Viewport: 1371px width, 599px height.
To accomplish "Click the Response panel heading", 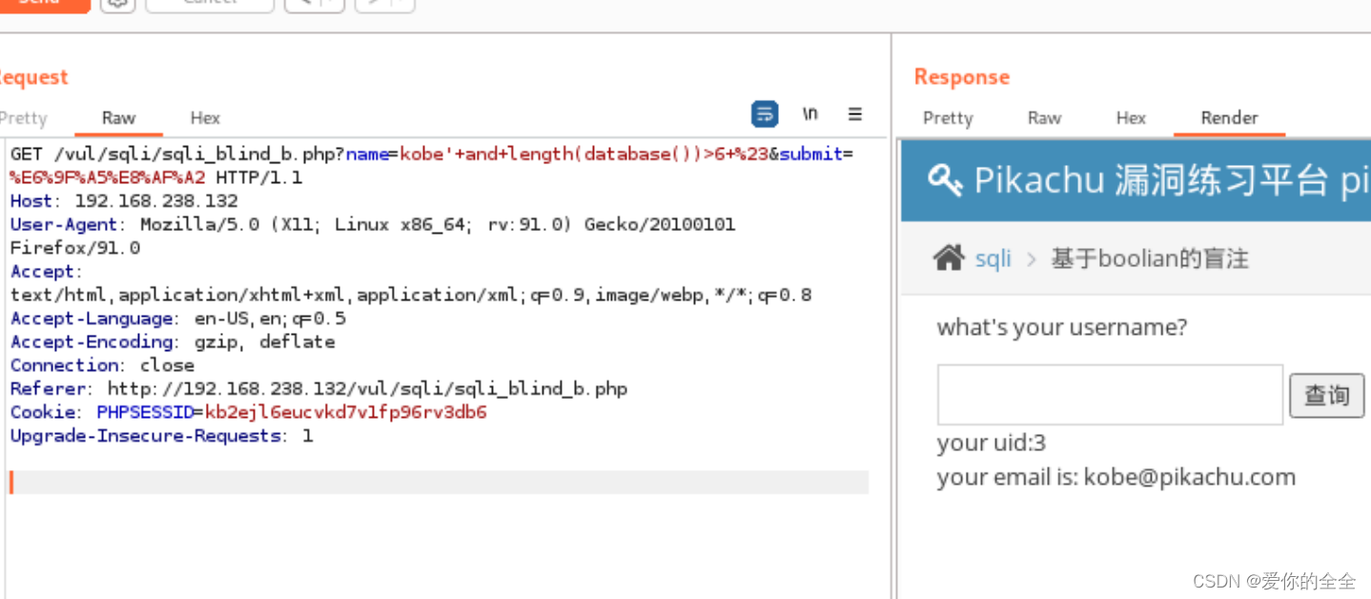I will click(962, 77).
